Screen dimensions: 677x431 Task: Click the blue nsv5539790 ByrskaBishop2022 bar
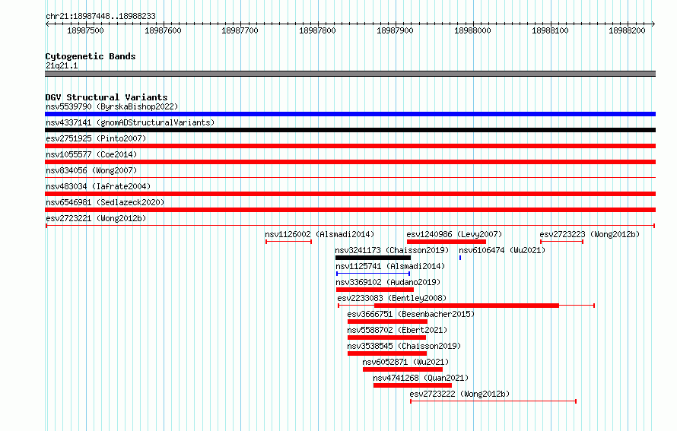click(350, 114)
